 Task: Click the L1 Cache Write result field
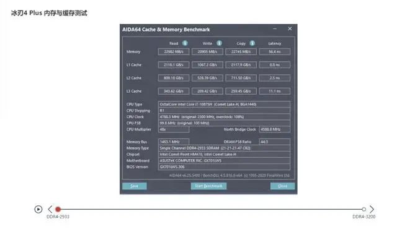coord(207,65)
